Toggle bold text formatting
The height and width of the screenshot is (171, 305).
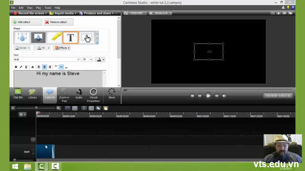point(16,67)
